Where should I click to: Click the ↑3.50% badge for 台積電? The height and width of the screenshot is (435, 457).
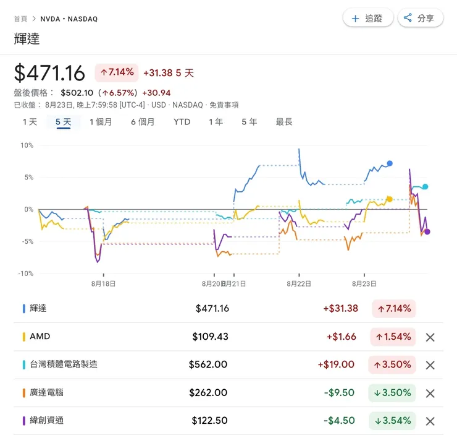[x=392, y=364]
